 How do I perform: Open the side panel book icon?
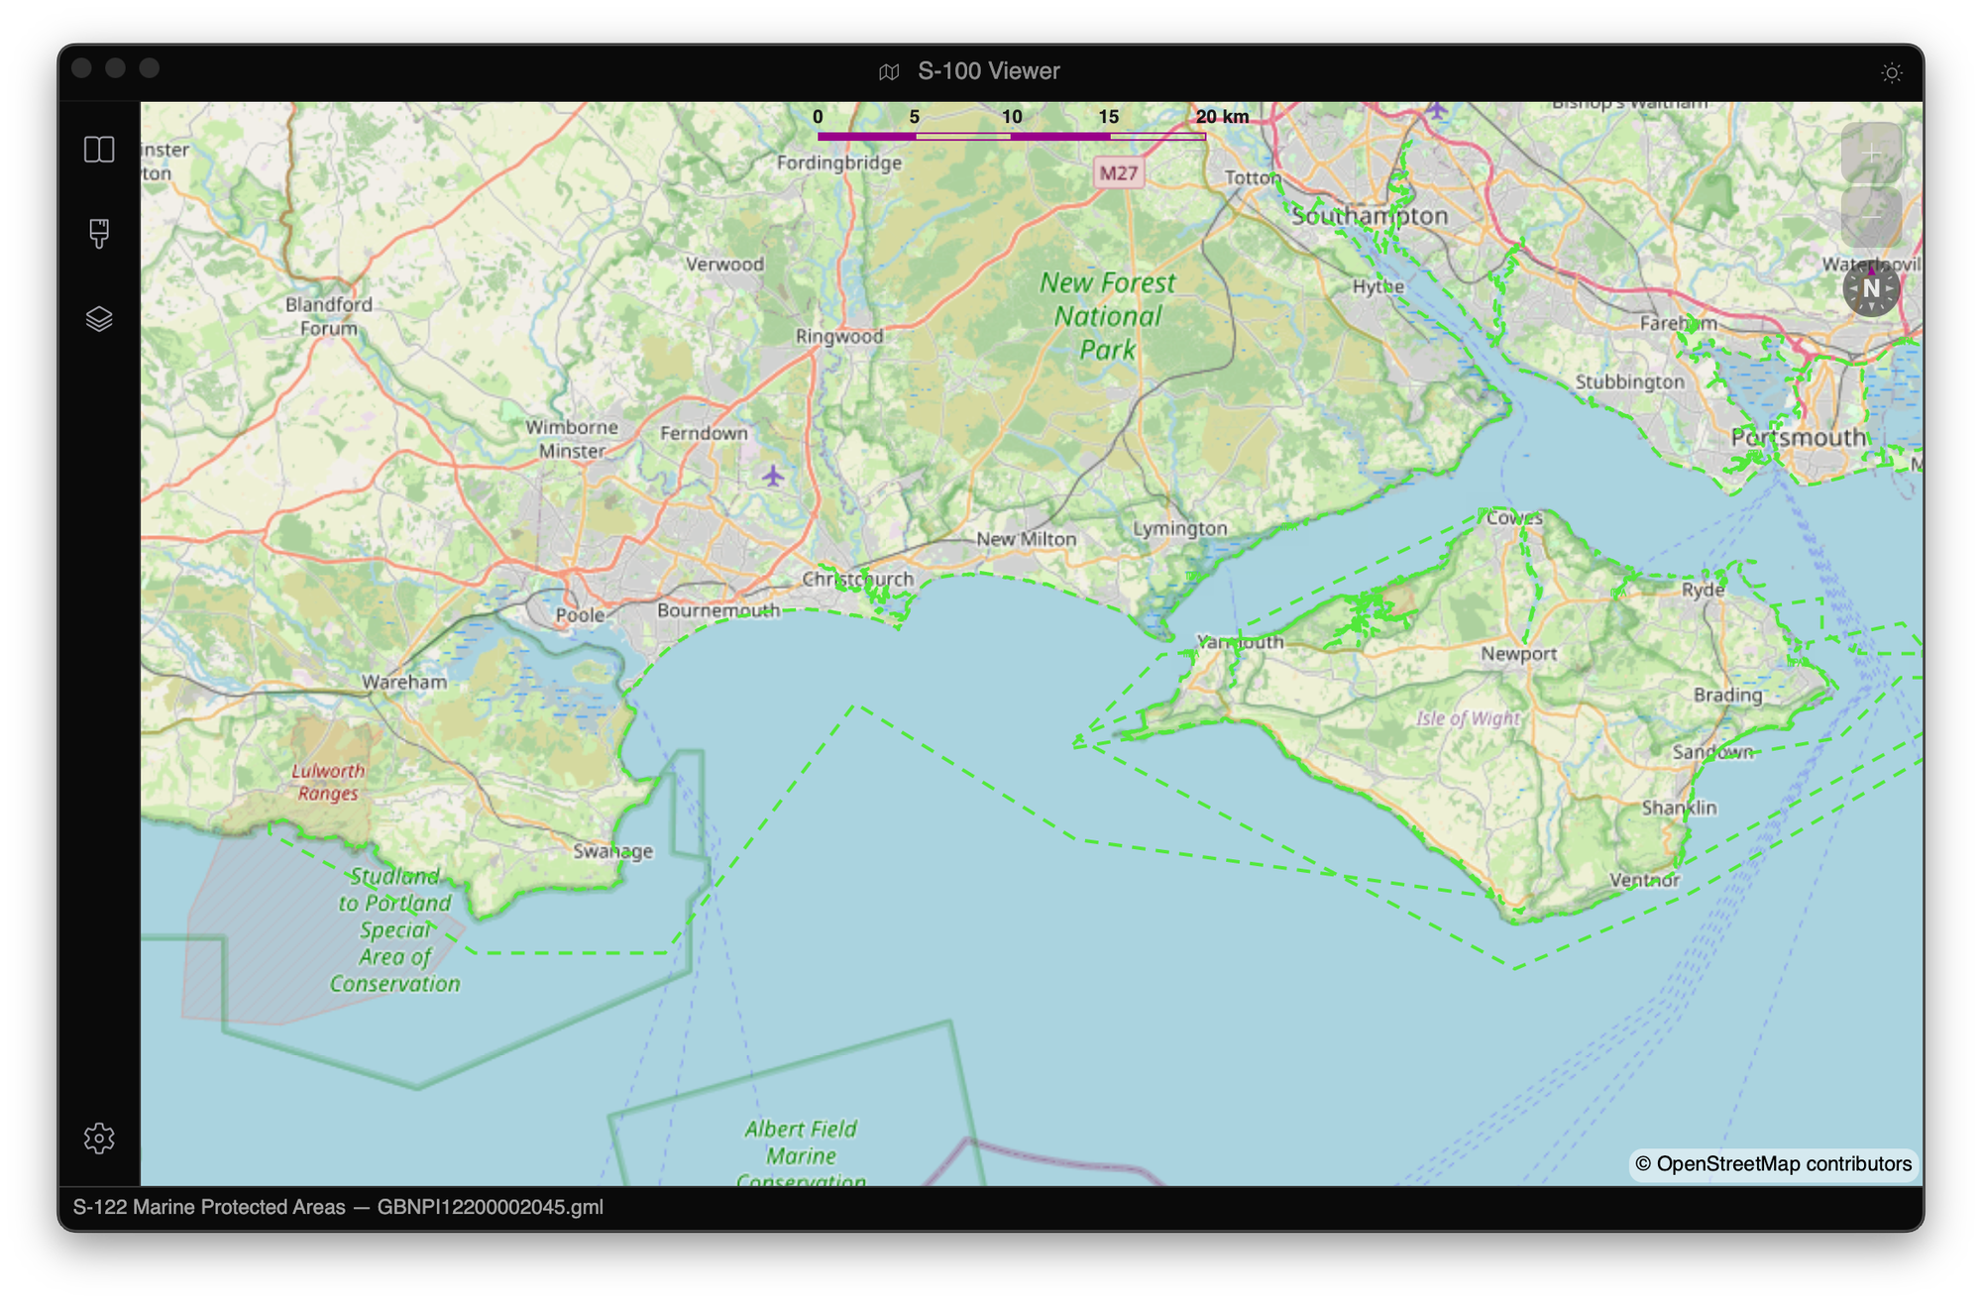coord(99,150)
